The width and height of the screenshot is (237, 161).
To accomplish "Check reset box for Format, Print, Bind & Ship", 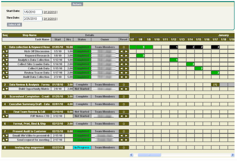I will [x=124, y=124].
